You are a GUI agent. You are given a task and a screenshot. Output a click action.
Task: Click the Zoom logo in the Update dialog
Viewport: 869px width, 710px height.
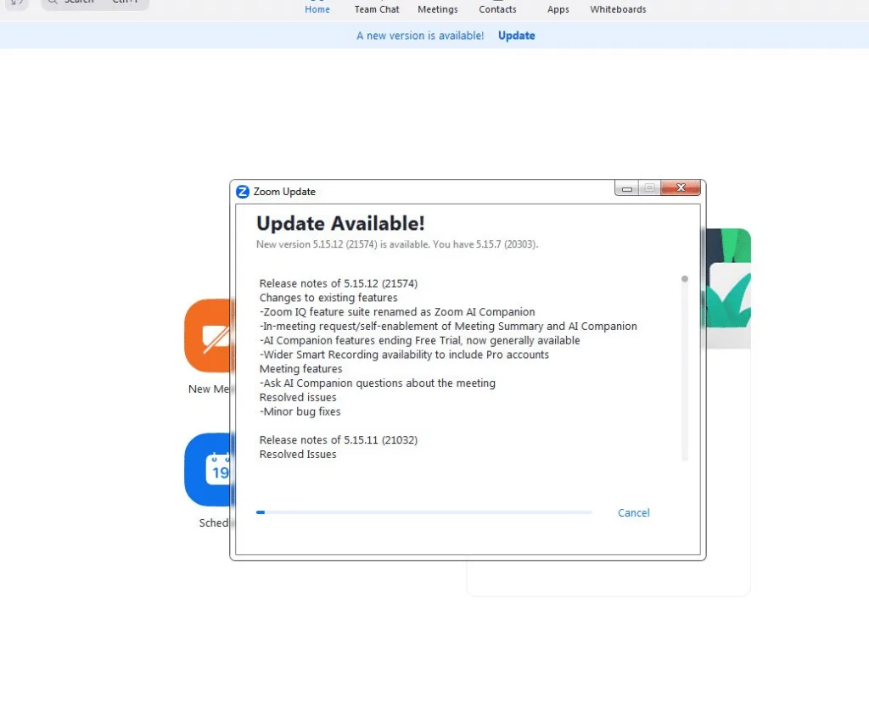click(x=244, y=192)
